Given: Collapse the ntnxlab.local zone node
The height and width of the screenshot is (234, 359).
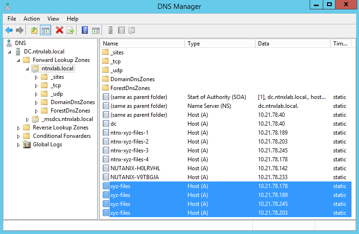Looking at the screenshot, I should pos(27,69).
